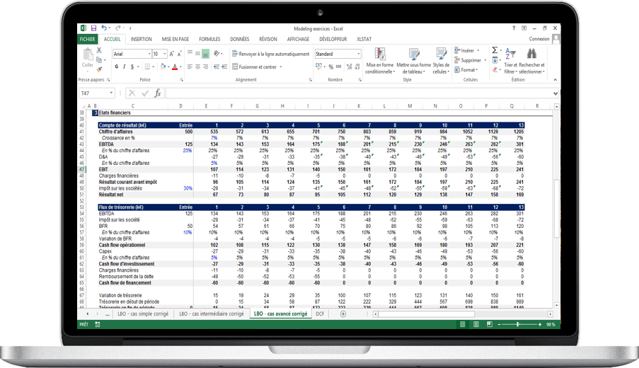Save the workbook with the floppy disk icon
Viewport: 639px width, 368px height.
pos(93,28)
